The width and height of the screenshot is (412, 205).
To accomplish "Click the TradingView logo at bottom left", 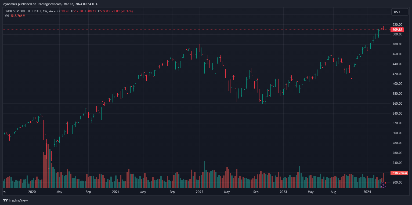I will (x=15, y=200).
